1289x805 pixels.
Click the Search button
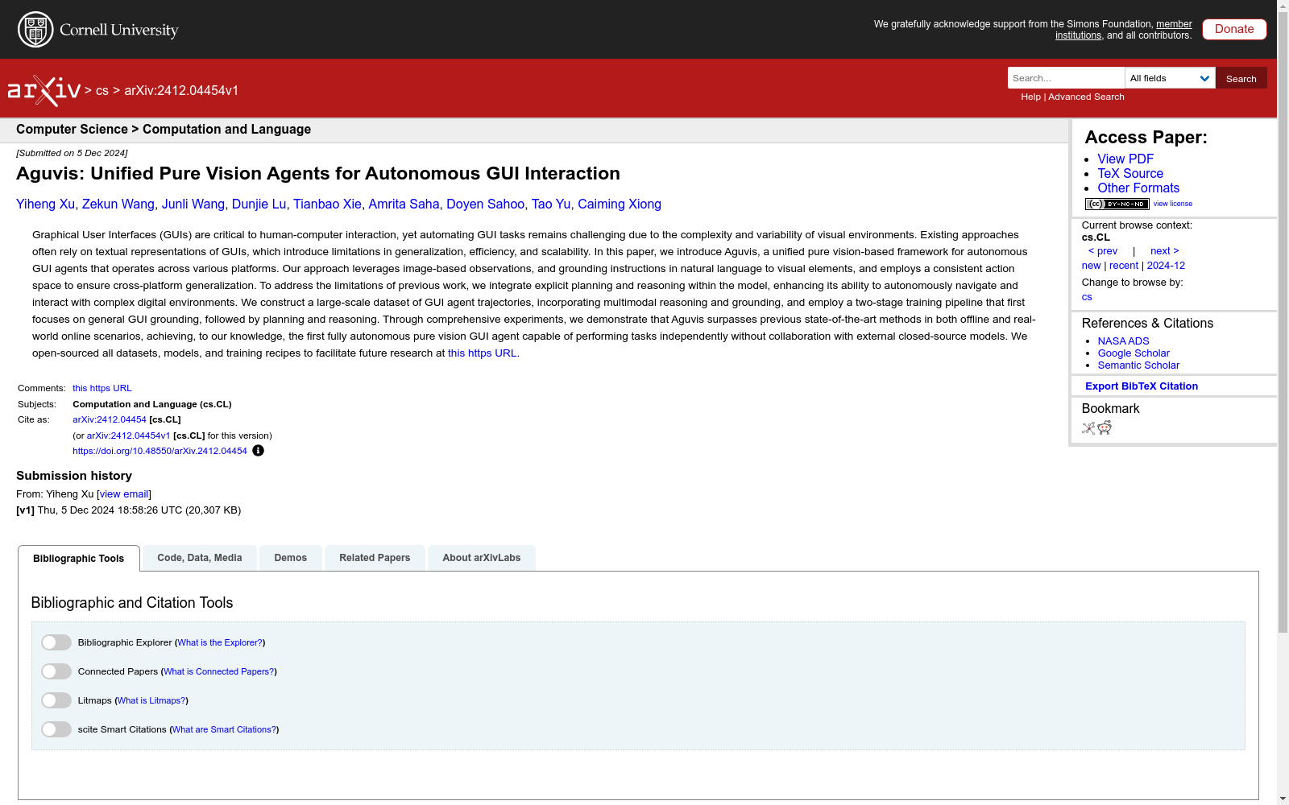pyautogui.click(x=1241, y=78)
